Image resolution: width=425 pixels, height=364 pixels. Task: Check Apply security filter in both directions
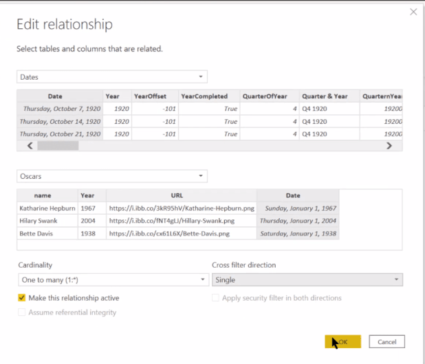pos(215,297)
